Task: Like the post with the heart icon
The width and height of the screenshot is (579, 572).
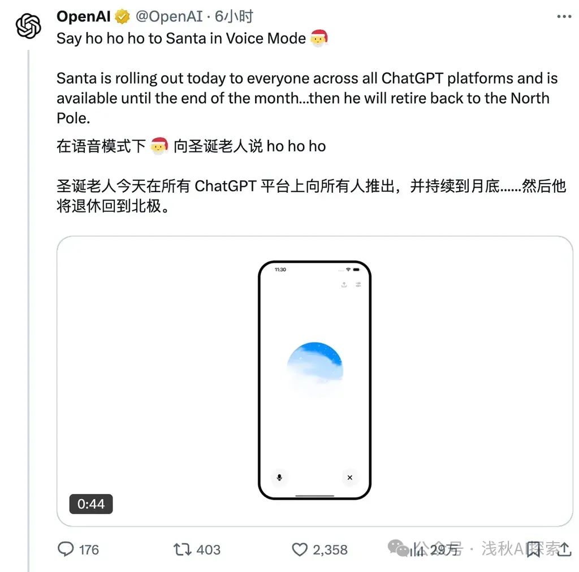Action: [x=300, y=549]
